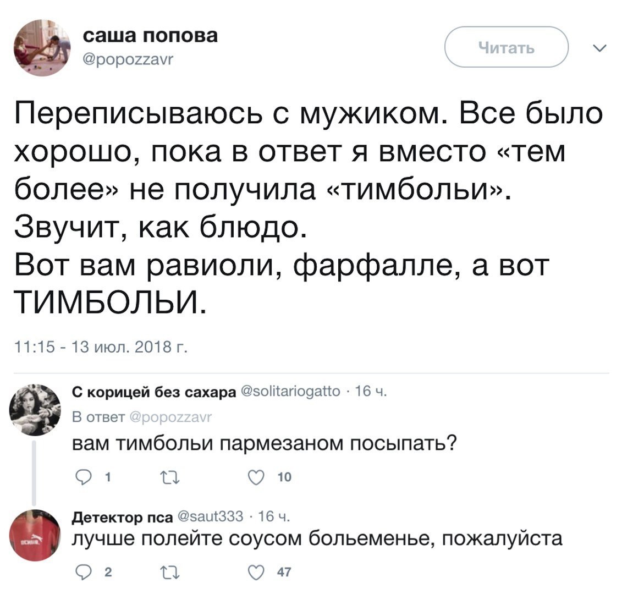Click the Читать follow button
633x594 pixels.
(x=507, y=47)
